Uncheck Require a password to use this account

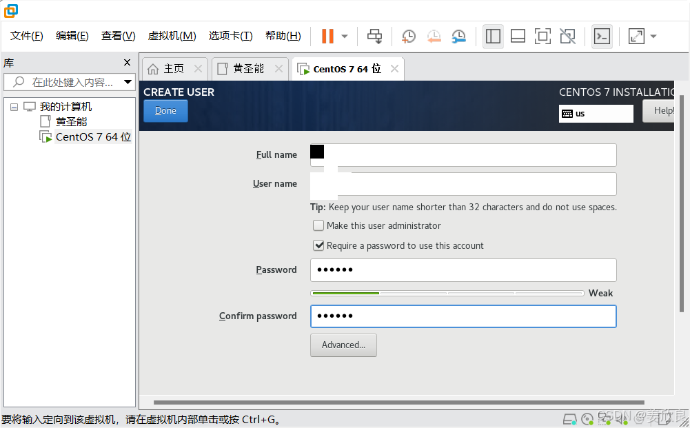(x=318, y=245)
